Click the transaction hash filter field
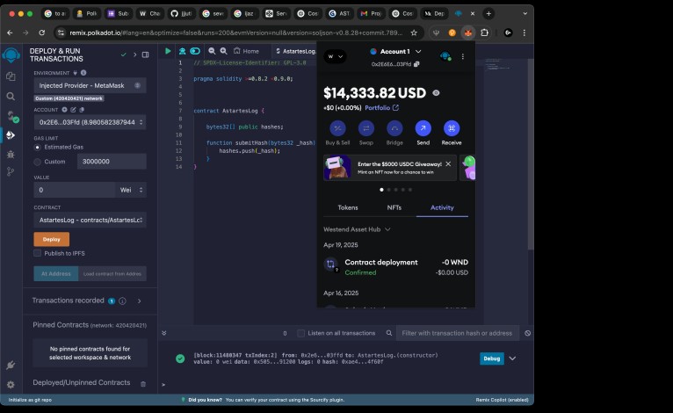Image resolution: width=673 pixels, height=413 pixels. pyautogui.click(x=457, y=333)
